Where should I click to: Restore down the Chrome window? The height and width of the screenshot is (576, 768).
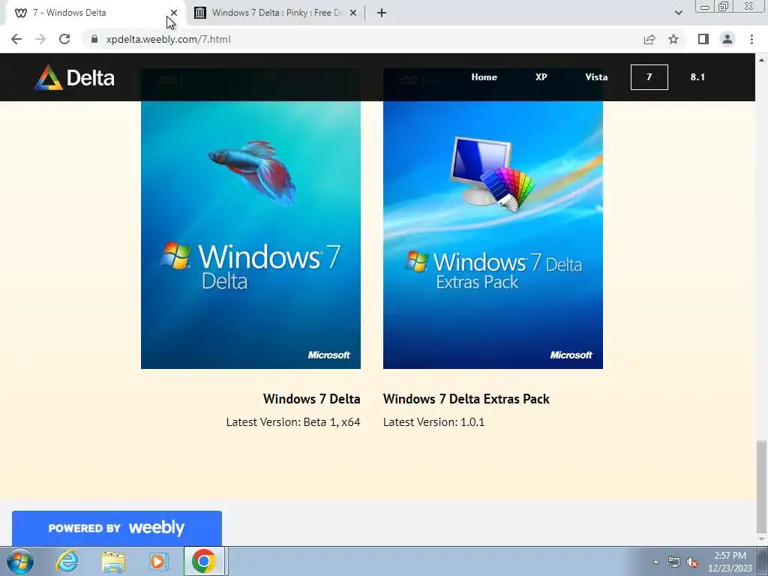723,7
